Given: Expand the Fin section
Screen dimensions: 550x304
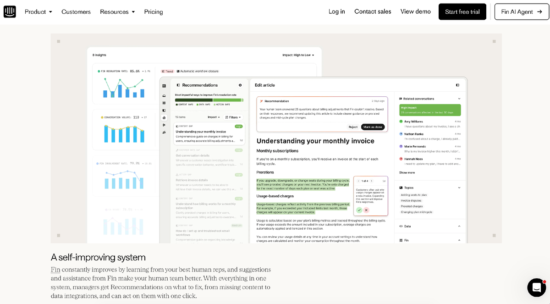Looking at the screenshot, I should 459,240.
